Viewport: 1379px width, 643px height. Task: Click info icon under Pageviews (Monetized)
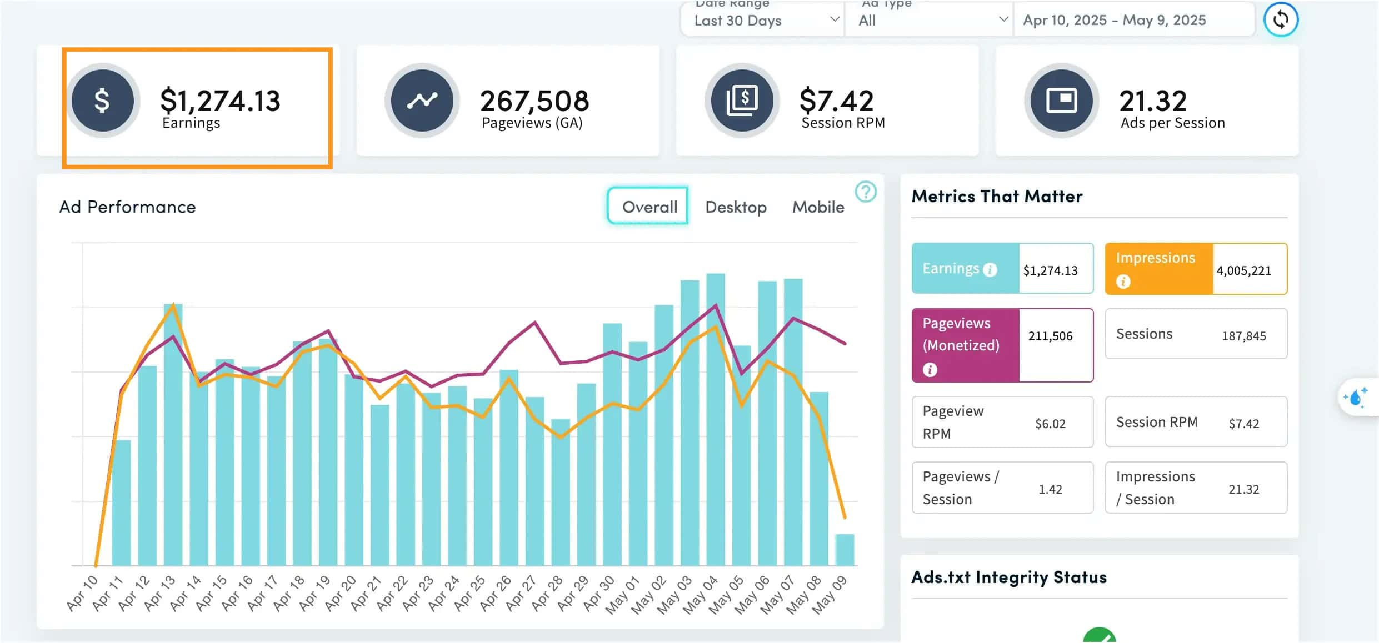tap(930, 369)
